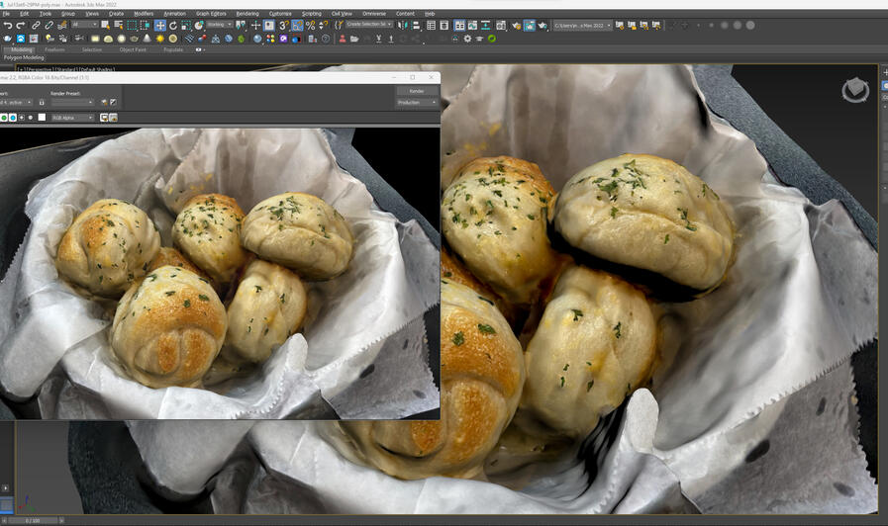Open the RGB Alpha channel dropdown
This screenshot has height=526, width=888.
(72, 118)
